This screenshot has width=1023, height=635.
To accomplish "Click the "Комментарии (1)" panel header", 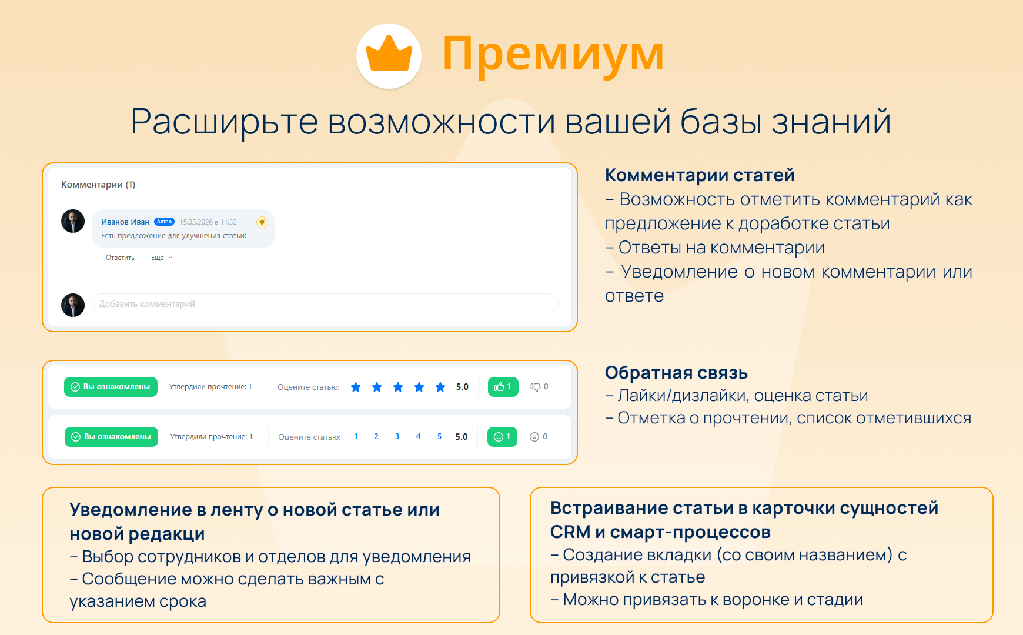I will pyautogui.click(x=98, y=185).
